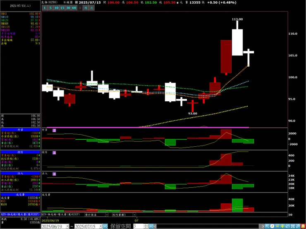Screen dimensions: 306x229
Task: Click the 07 month marker on time axis
Action: pos(136,220)
